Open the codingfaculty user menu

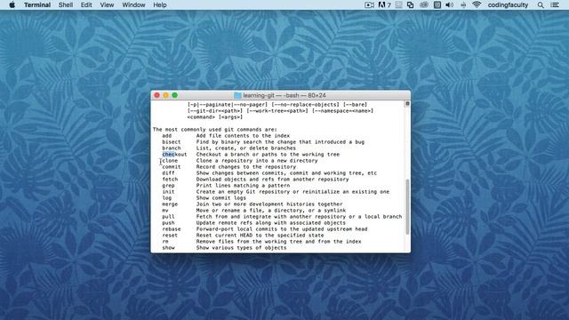coord(508,4)
